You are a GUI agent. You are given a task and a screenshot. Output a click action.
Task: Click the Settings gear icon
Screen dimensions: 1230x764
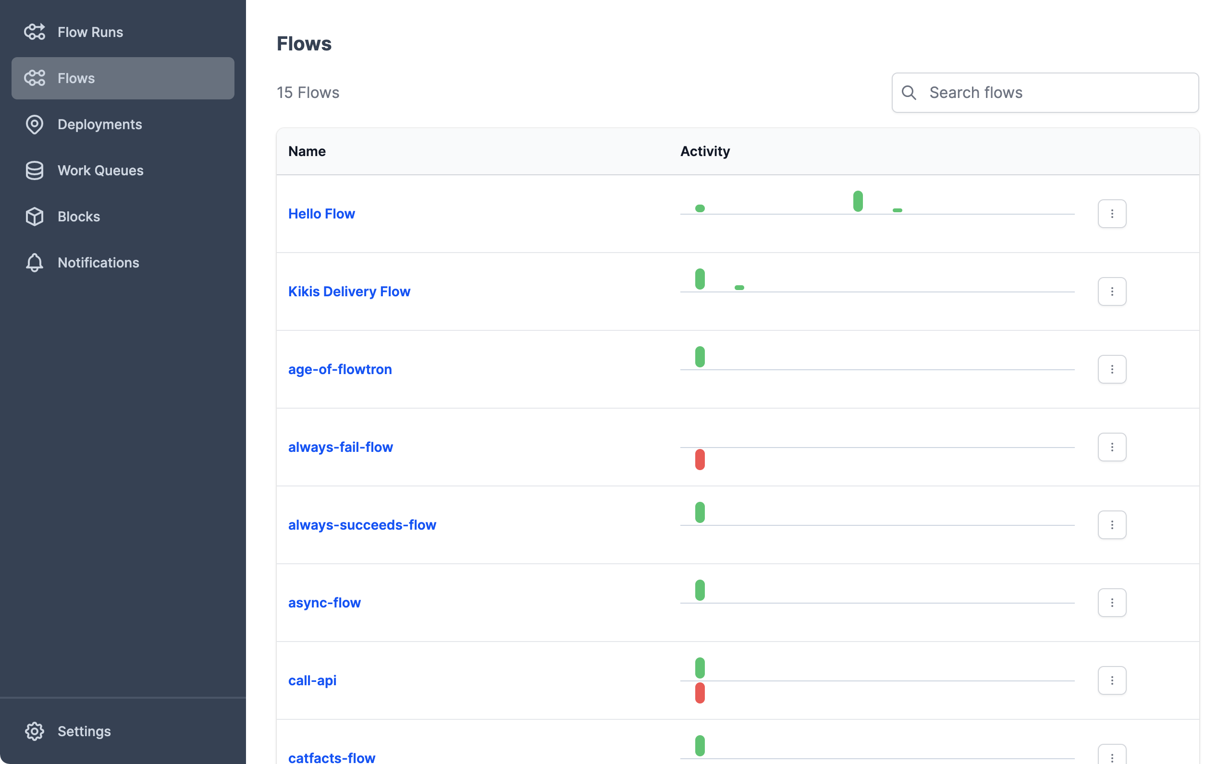[x=35, y=731]
